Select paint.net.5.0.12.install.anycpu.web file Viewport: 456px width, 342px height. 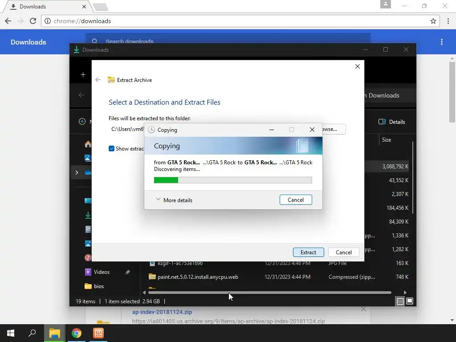198,277
